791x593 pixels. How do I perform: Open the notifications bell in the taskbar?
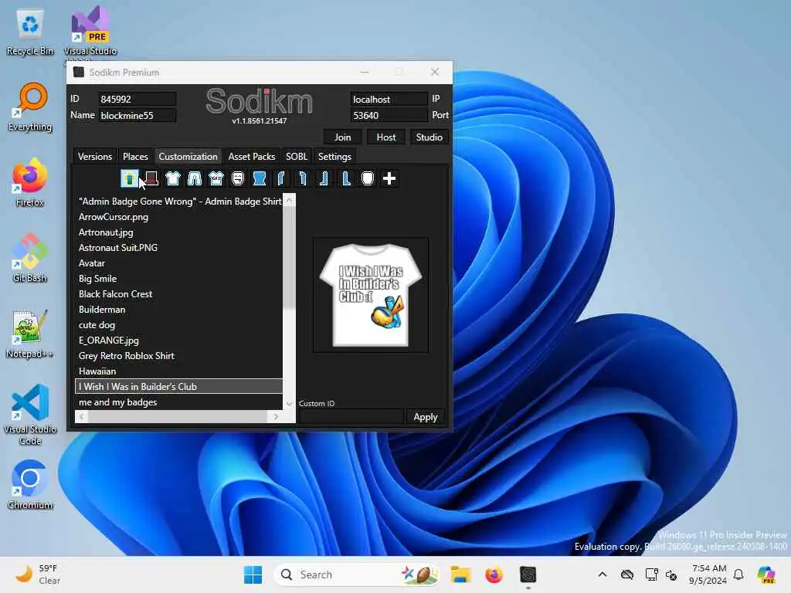click(x=738, y=574)
